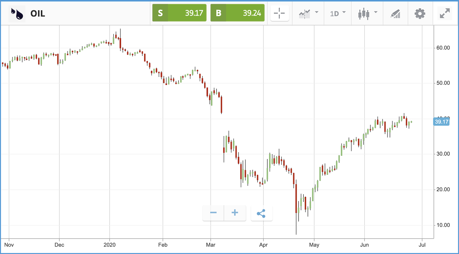Click the May label on time axis

click(x=314, y=245)
